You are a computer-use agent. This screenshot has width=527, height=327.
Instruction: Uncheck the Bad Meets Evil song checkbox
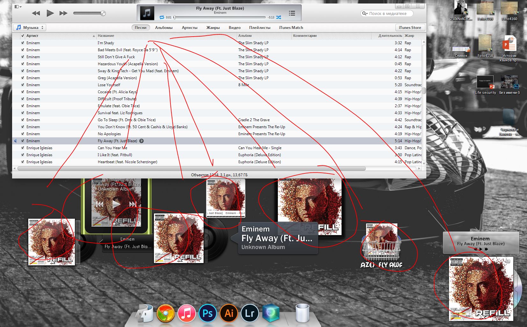23,50
